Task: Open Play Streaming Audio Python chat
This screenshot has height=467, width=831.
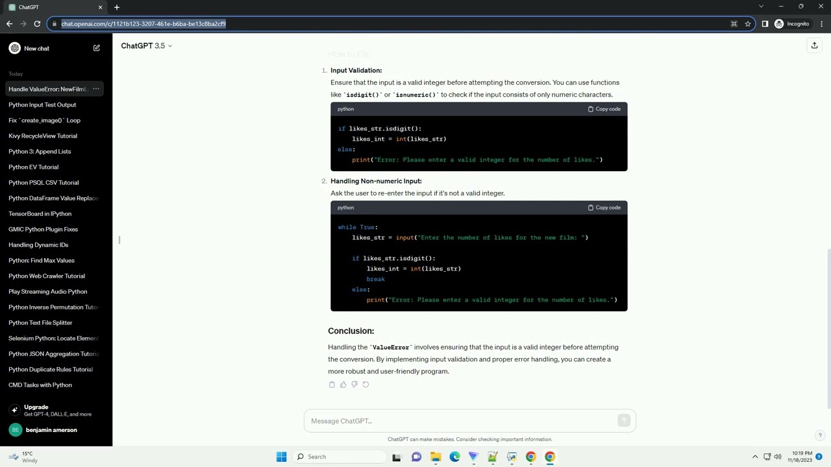Action: tap(55, 291)
